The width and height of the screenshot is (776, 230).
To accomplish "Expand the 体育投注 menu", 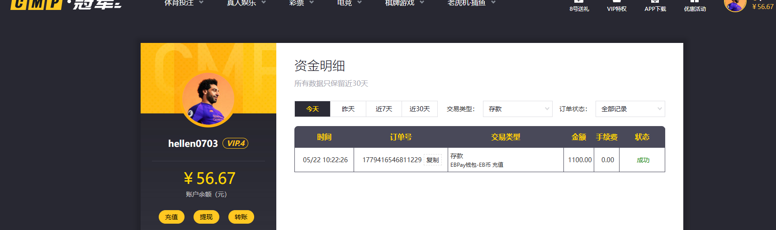I will tap(184, 3).
